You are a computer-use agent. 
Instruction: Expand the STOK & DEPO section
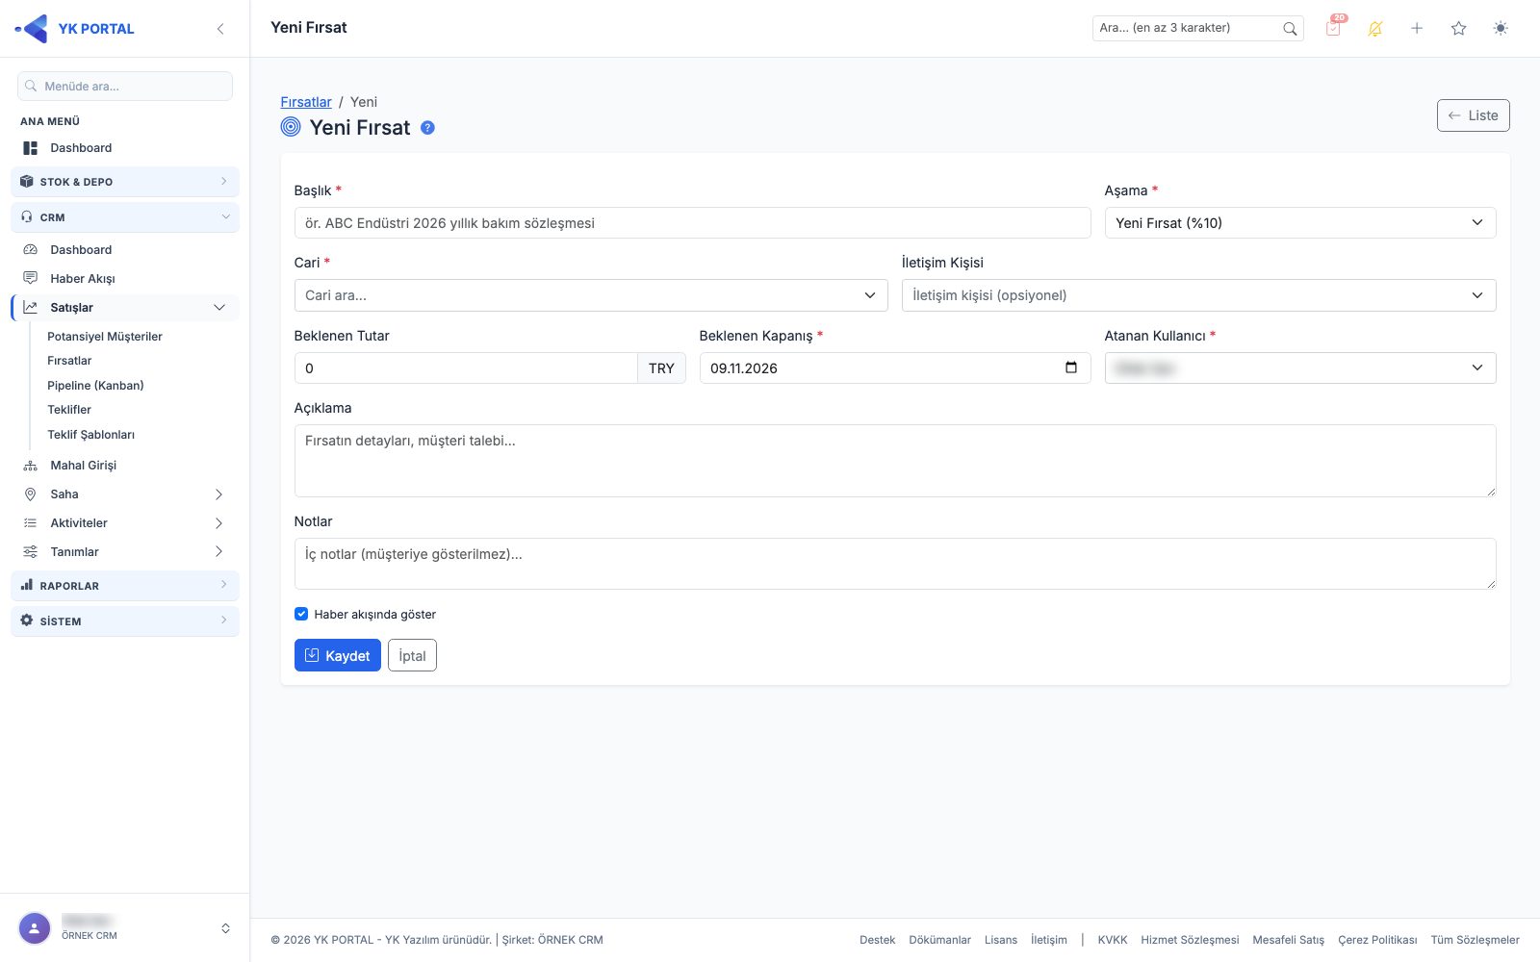pos(125,182)
